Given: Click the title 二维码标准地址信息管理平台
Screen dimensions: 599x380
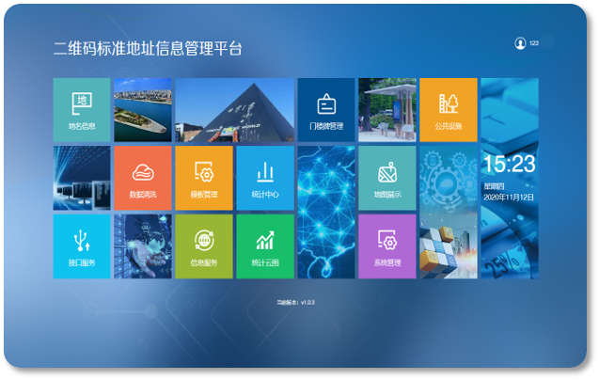Looking at the screenshot, I should (148, 49).
